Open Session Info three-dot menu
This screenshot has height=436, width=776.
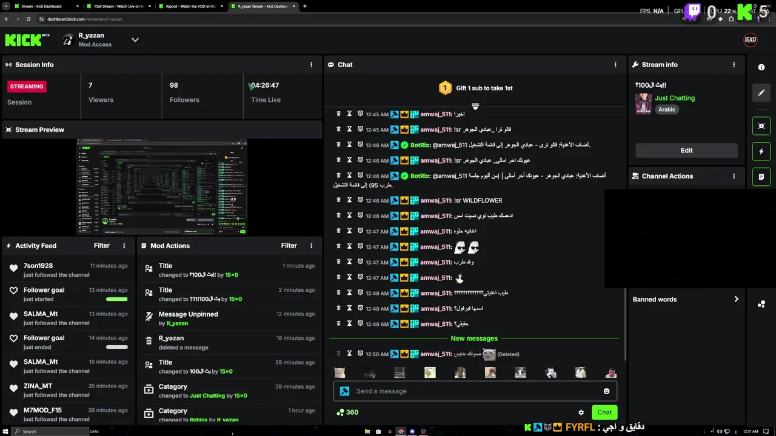point(312,65)
